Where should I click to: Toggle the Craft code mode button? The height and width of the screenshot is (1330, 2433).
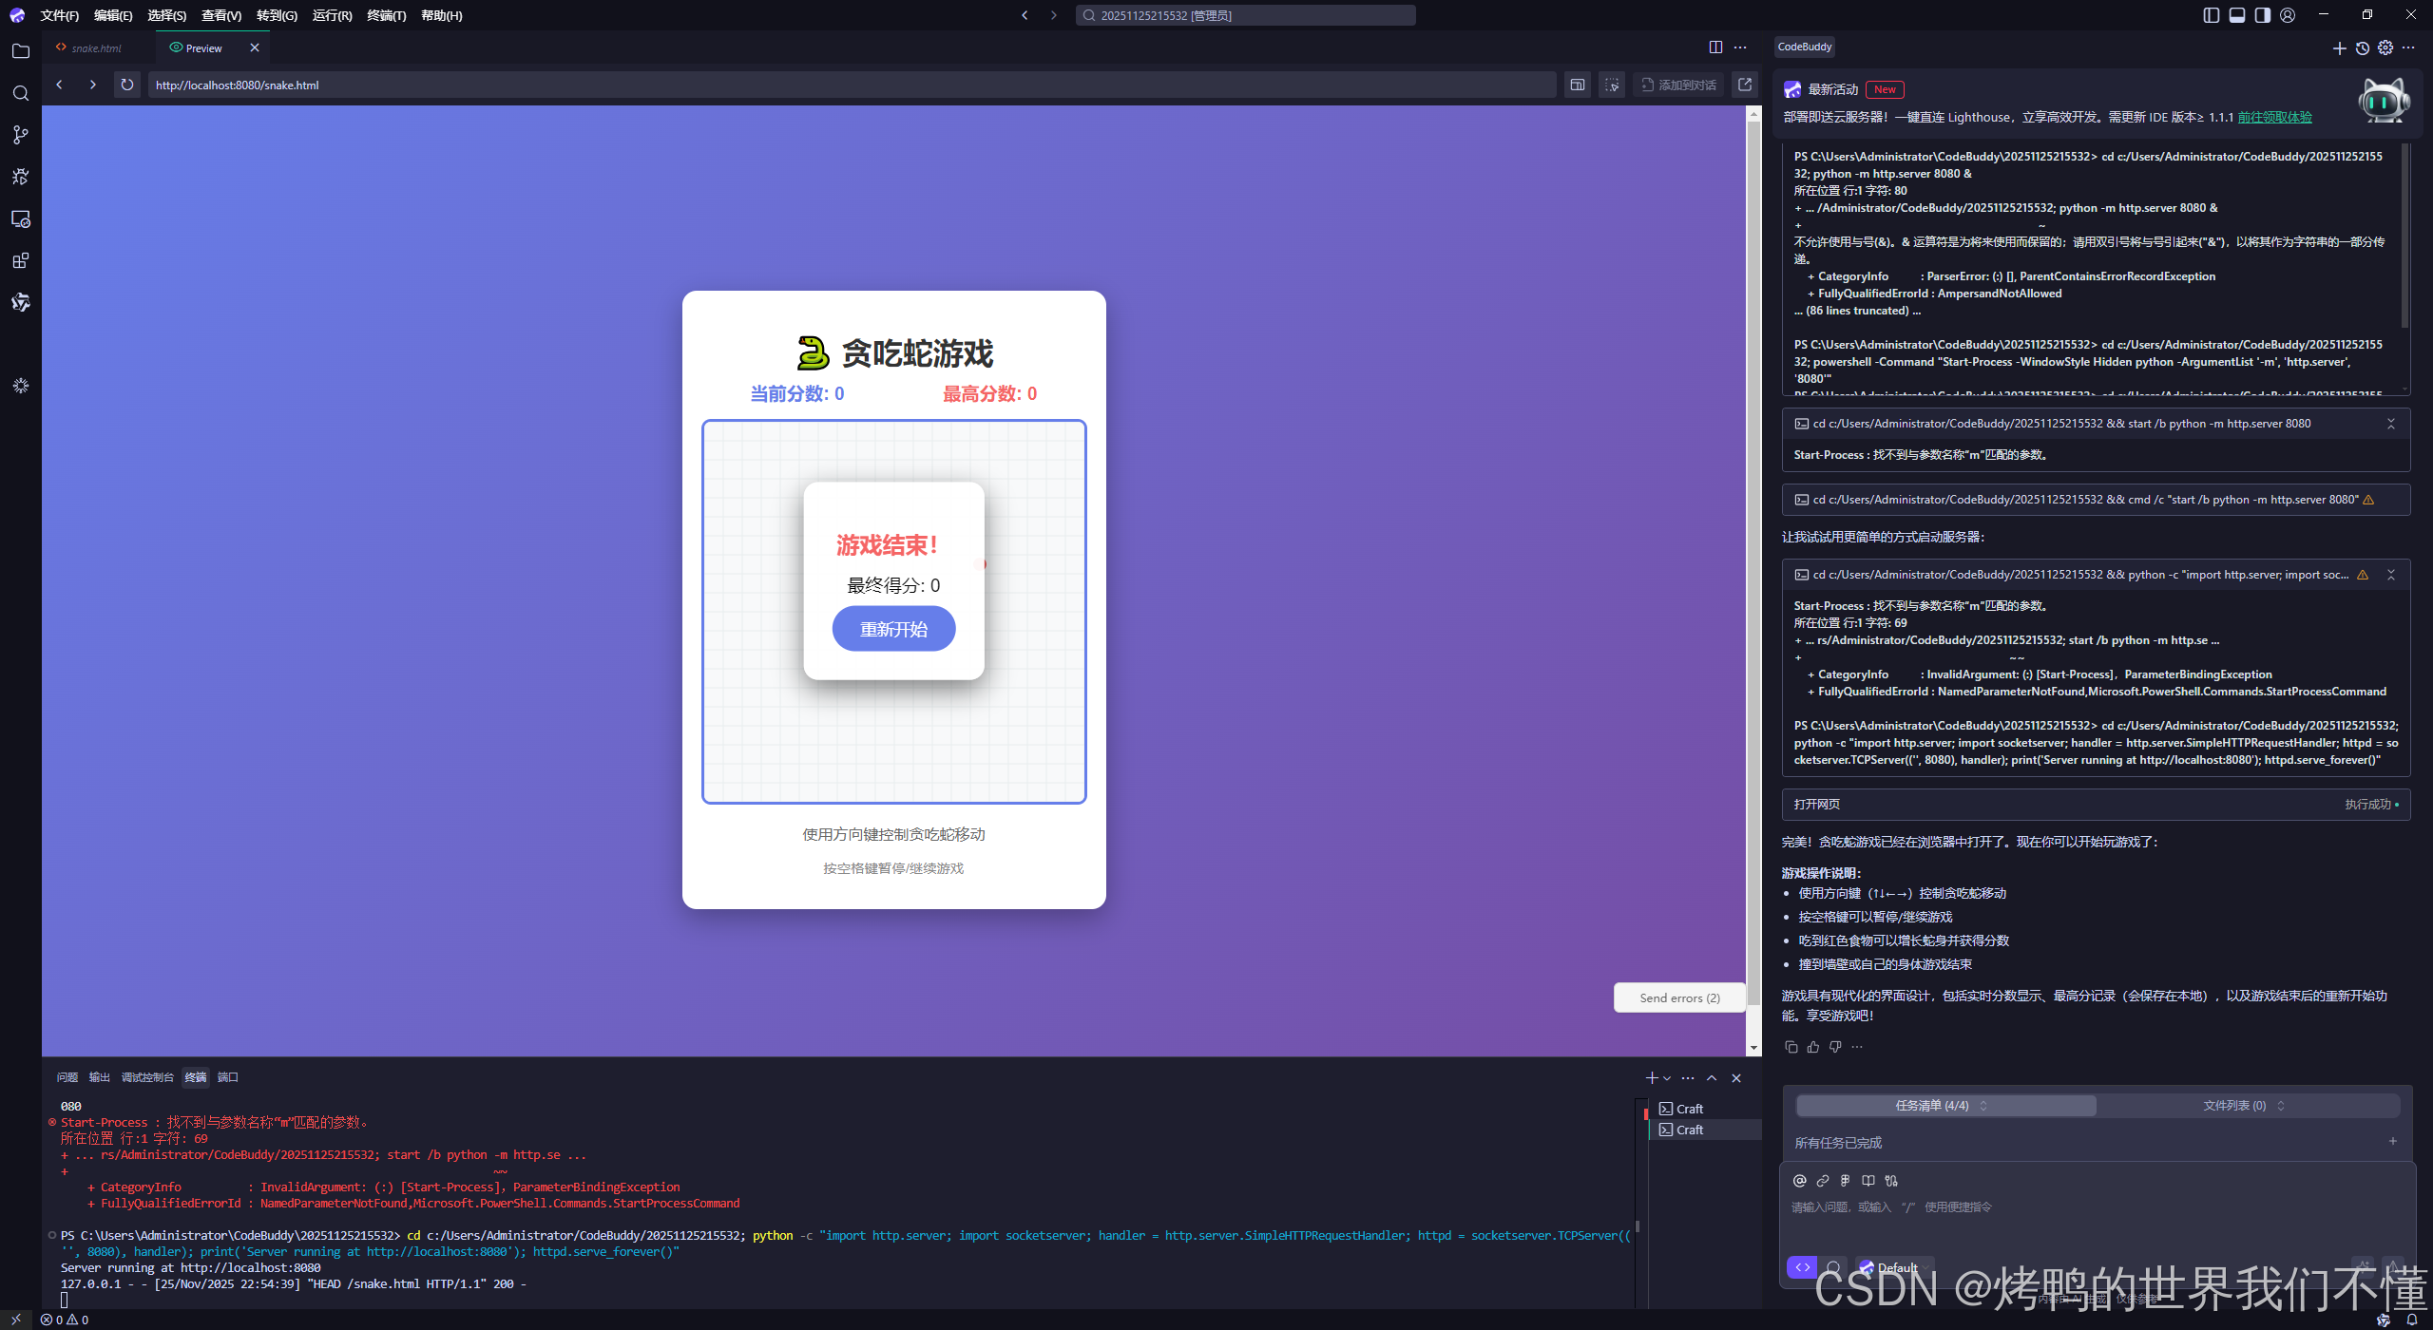[x=1802, y=1267]
